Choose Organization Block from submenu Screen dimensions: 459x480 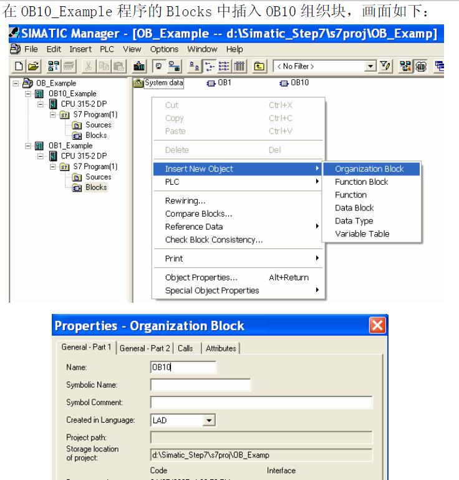point(371,169)
